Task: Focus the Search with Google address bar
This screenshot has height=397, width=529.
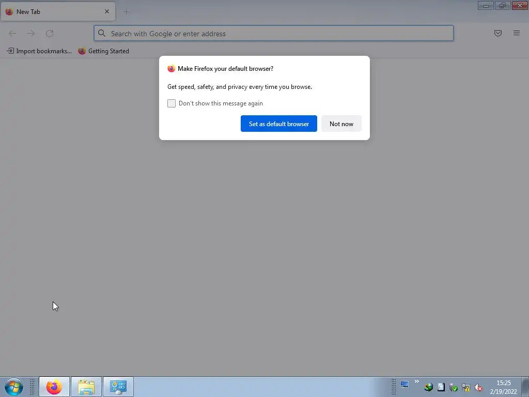Action: click(274, 34)
